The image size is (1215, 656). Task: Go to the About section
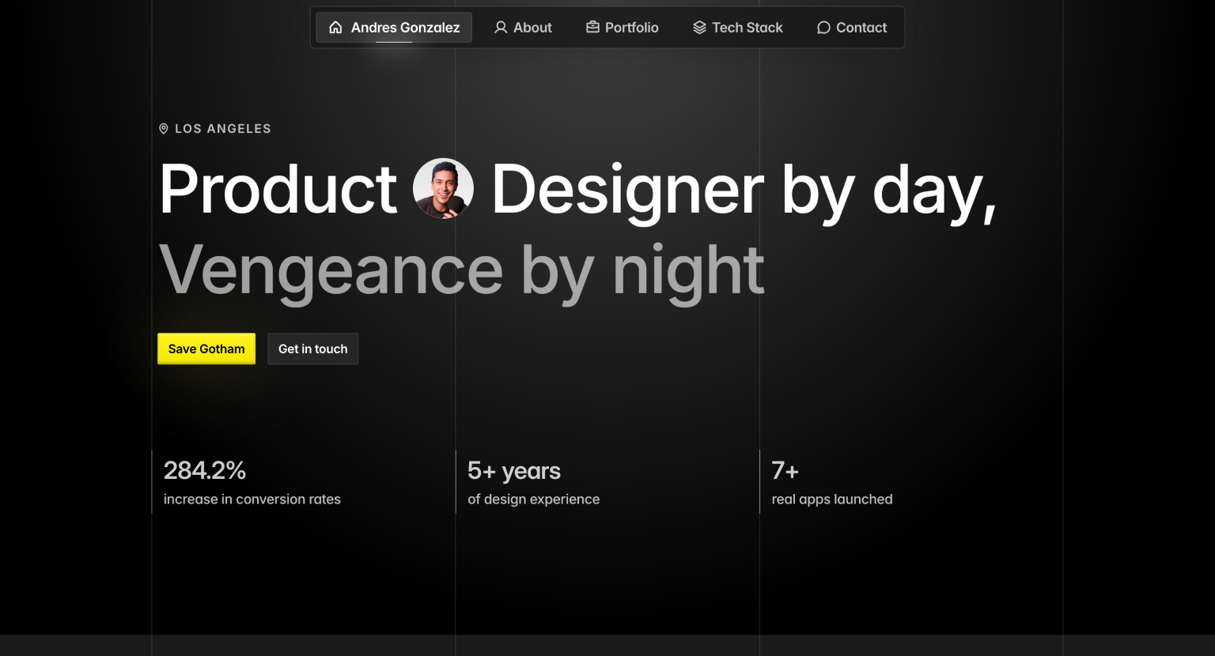click(x=523, y=28)
